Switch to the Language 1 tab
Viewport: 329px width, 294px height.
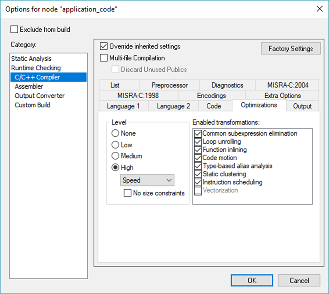123,106
